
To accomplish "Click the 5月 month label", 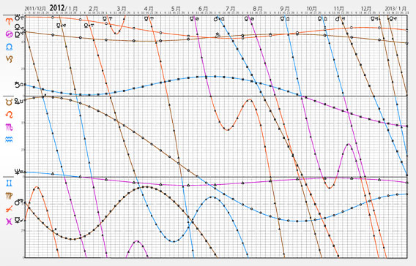I will click(176, 9).
